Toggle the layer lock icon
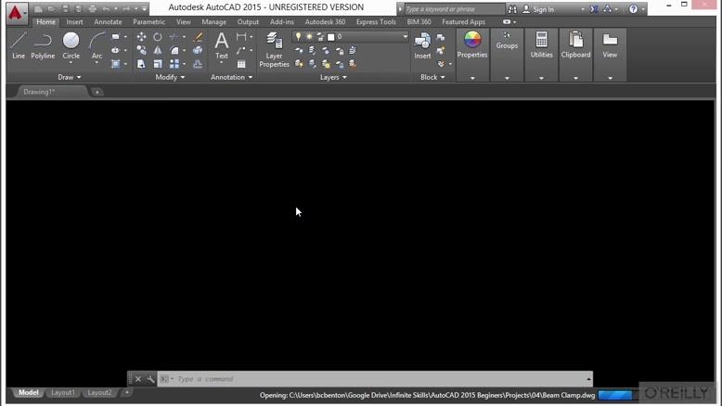Viewport: 722px width, 406px height. [x=320, y=36]
